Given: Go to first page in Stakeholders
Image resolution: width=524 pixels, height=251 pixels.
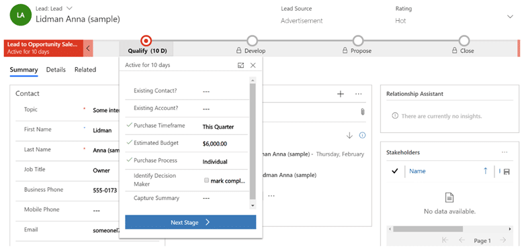Looking at the screenshot, I should click(x=445, y=240).
